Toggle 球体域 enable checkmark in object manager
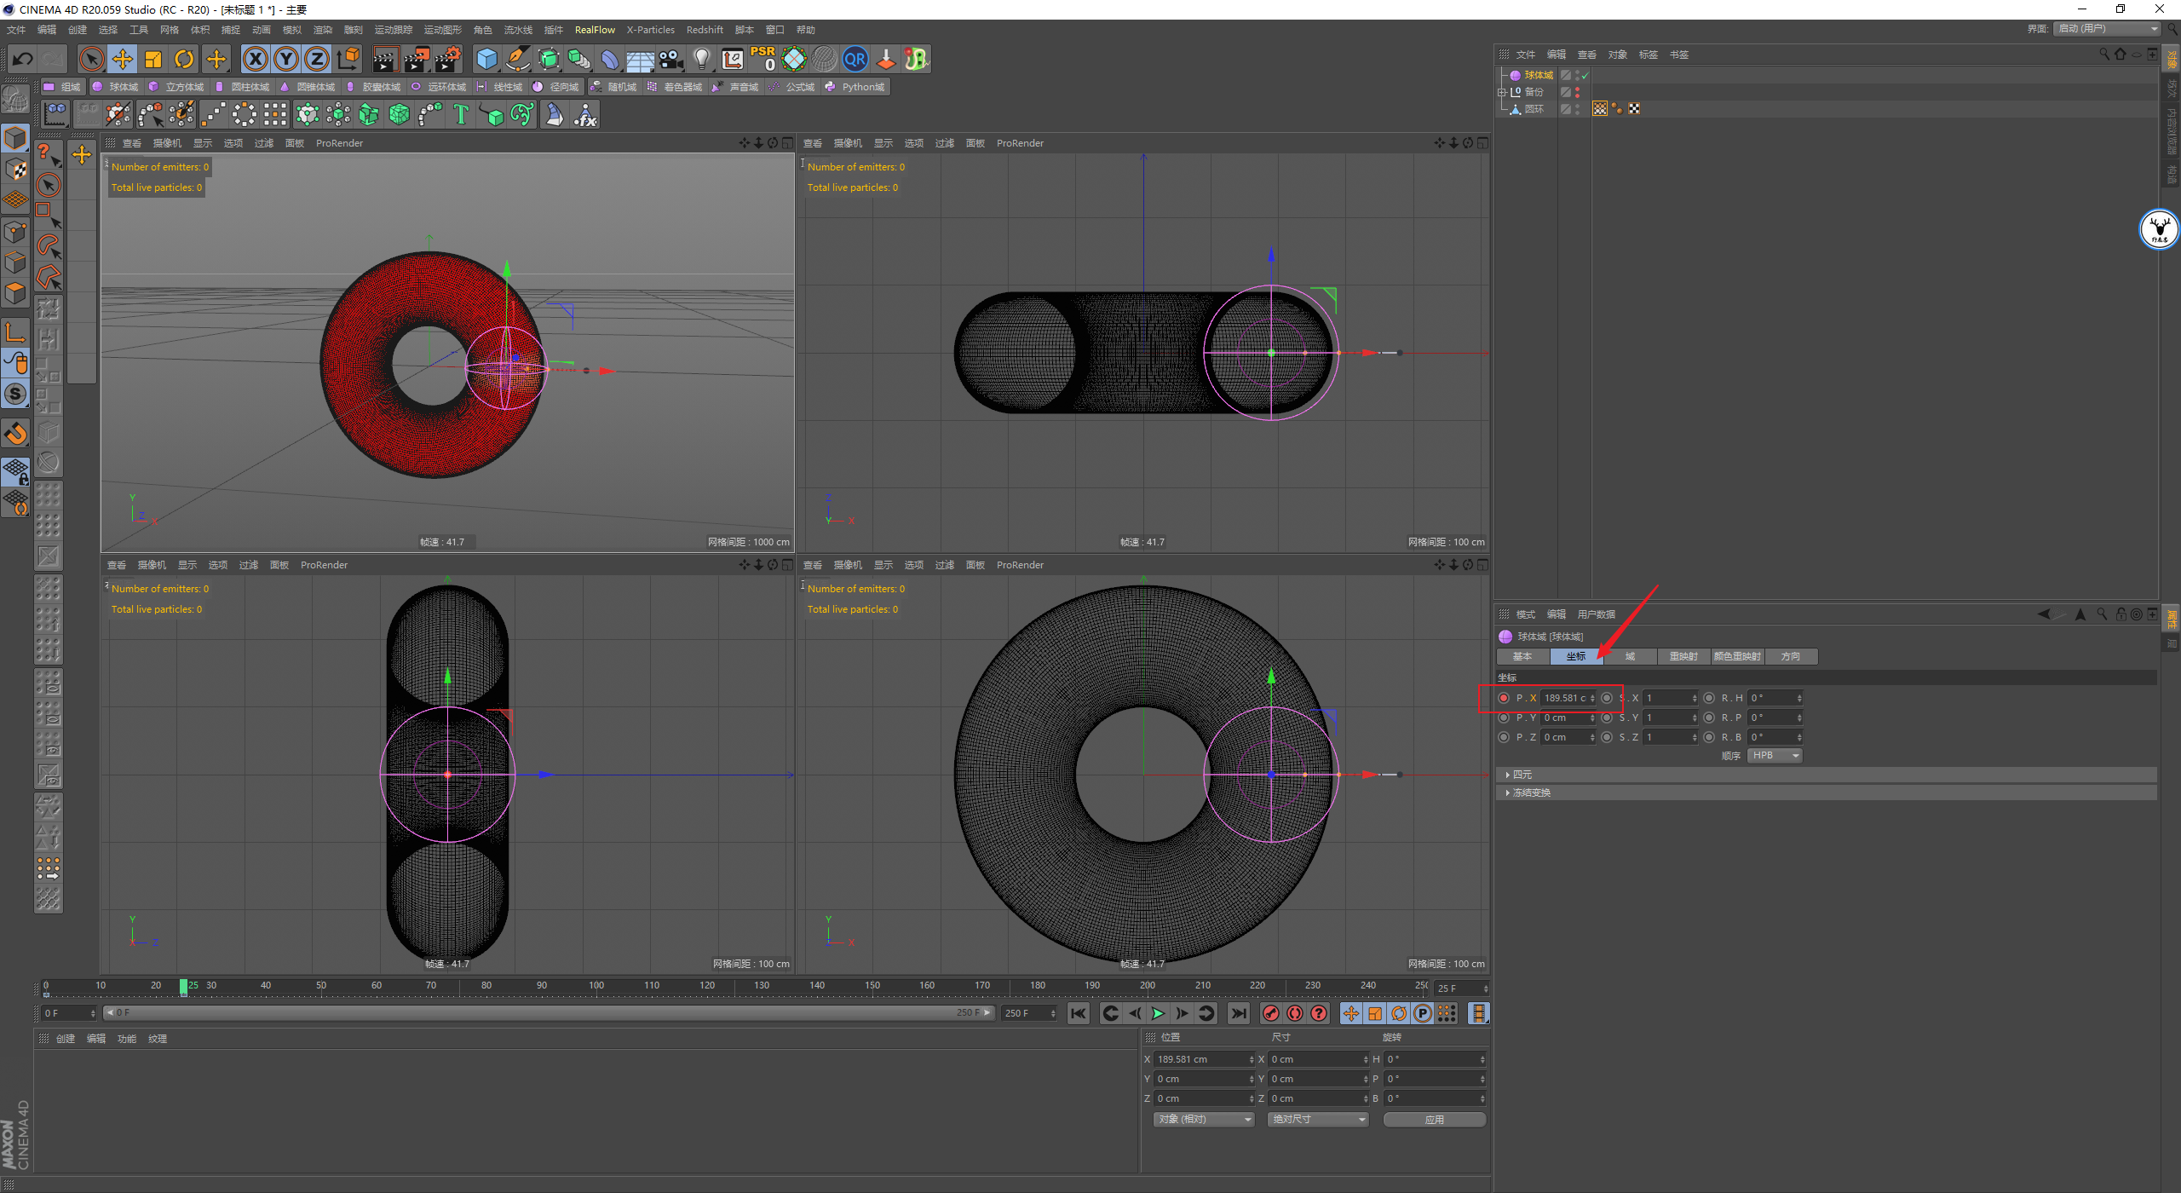This screenshot has width=2181, height=1193. coord(1585,76)
